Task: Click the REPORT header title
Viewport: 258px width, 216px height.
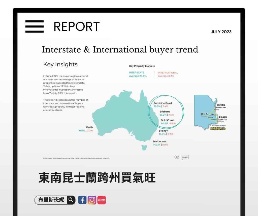Action: click(77, 27)
